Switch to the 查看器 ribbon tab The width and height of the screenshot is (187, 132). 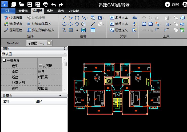23,11
